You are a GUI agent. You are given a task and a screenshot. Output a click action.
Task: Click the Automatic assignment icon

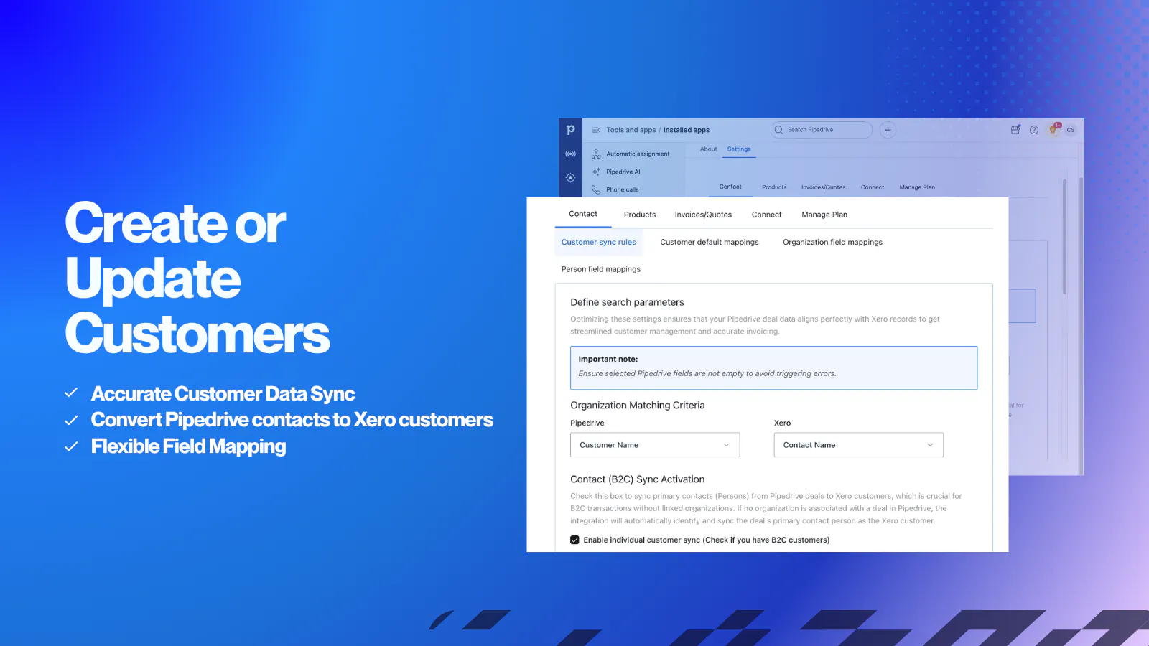point(596,154)
